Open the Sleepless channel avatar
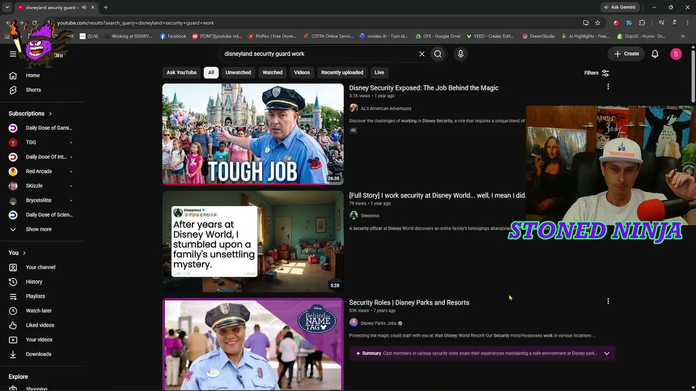The image size is (696, 391). [353, 216]
